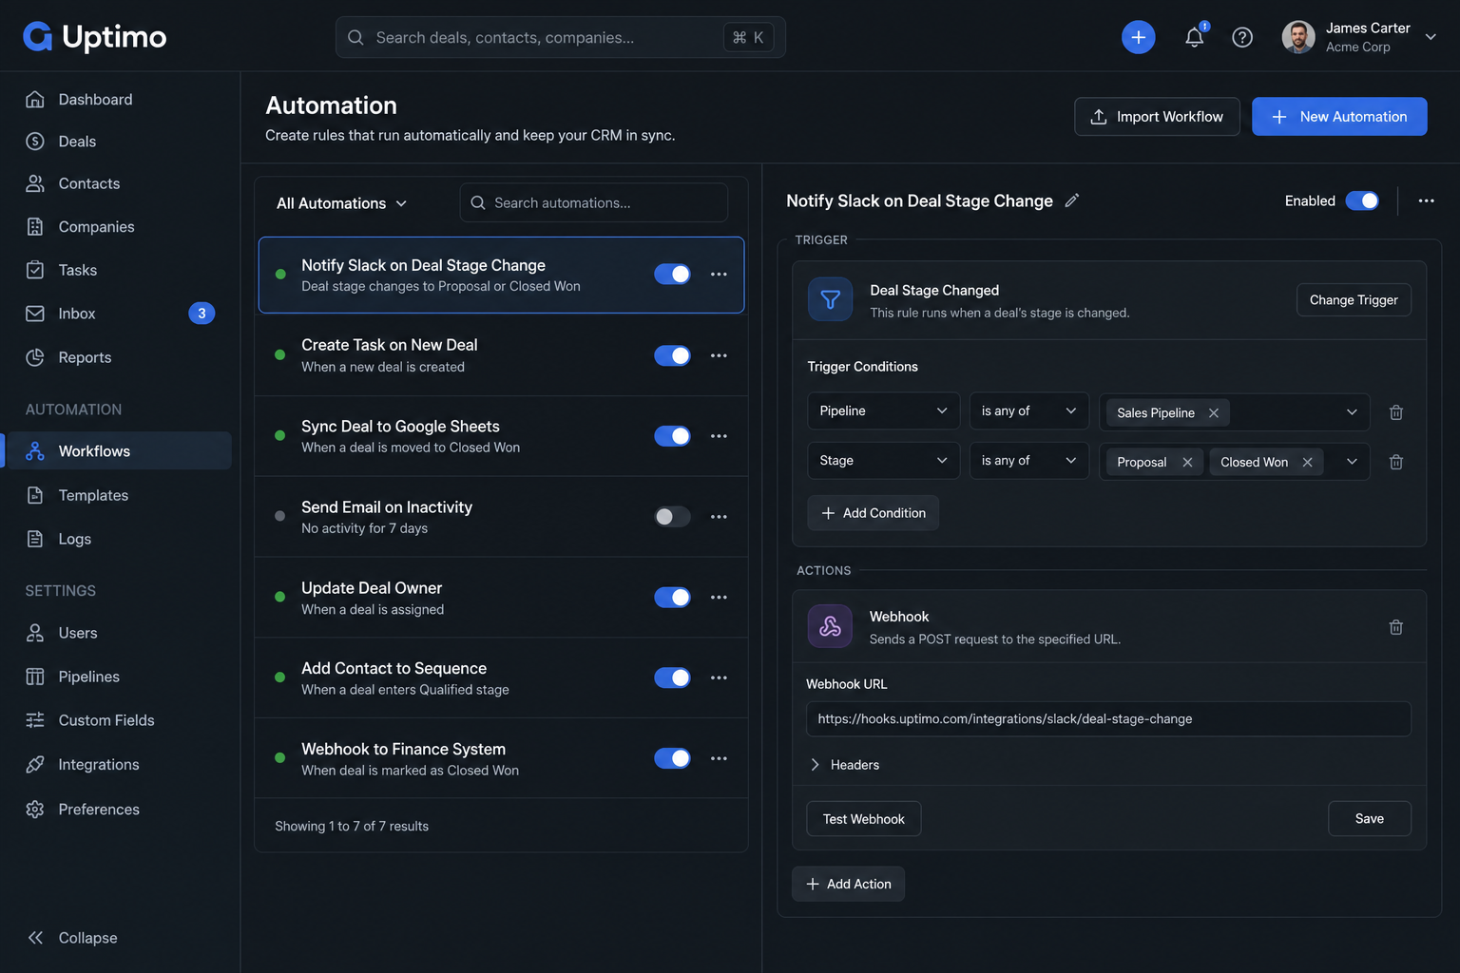The height and width of the screenshot is (973, 1460).
Task: Remove the Closed Won stage tag
Action: [x=1307, y=462]
